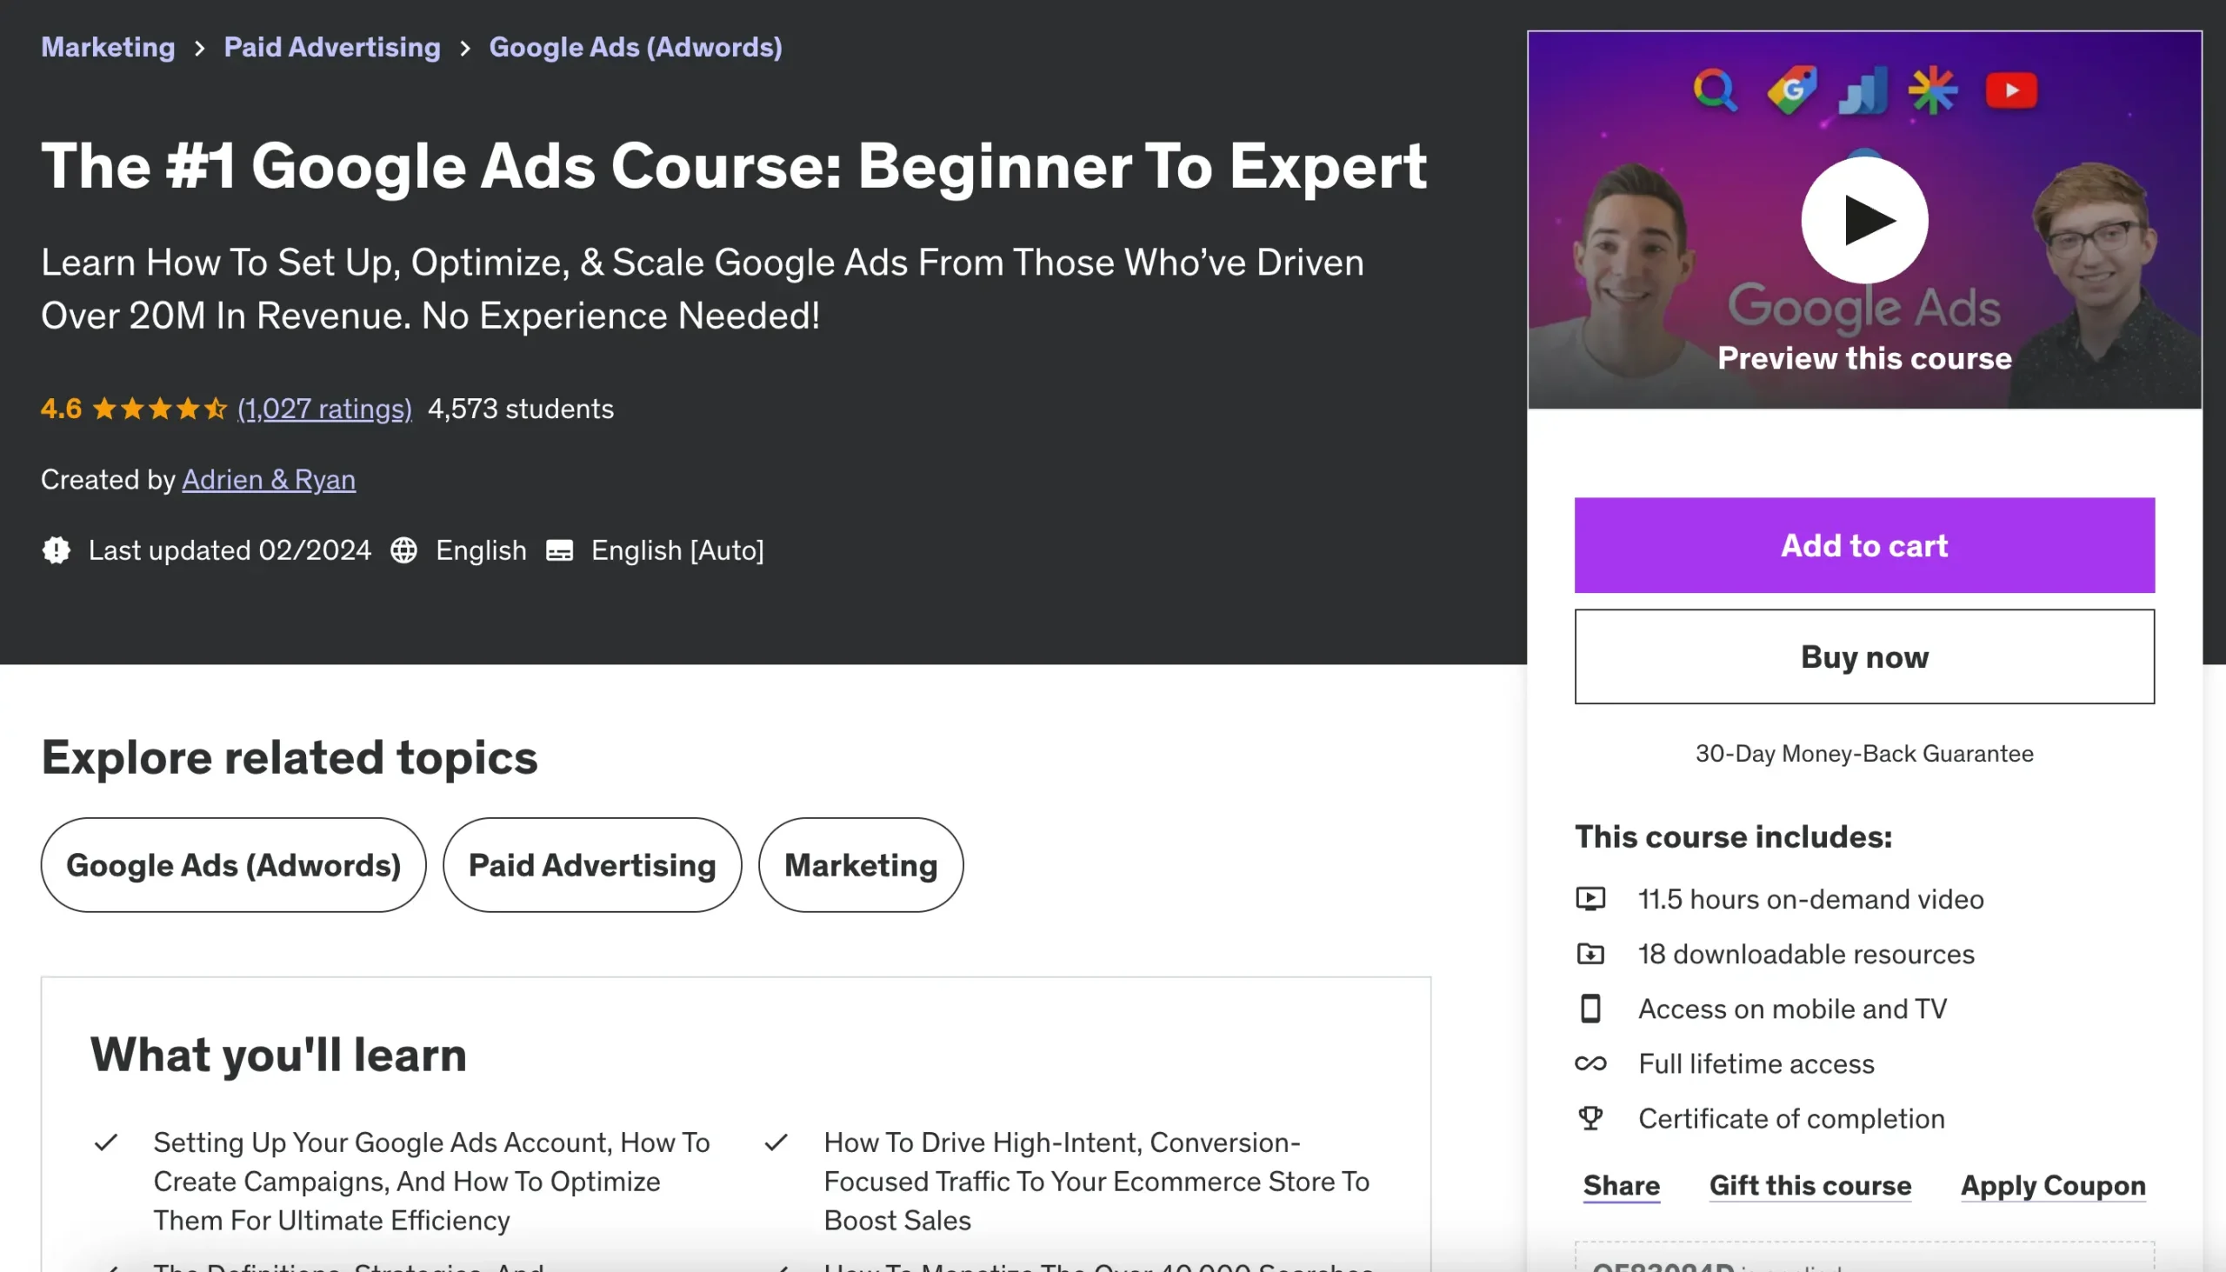Click the mobile device access icon
This screenshot has width=2226, height=1272.
1590,1009
